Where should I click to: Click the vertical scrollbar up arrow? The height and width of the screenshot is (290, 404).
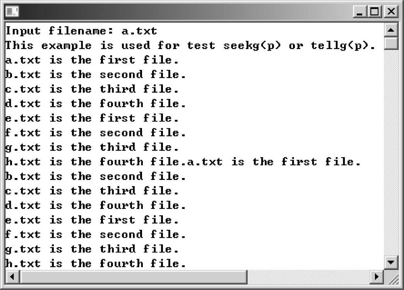(x=391, y=30)
